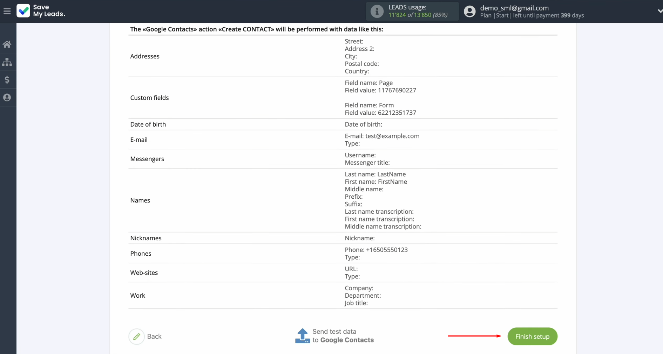Click 'First name: FirstName' text

(376, 182)
